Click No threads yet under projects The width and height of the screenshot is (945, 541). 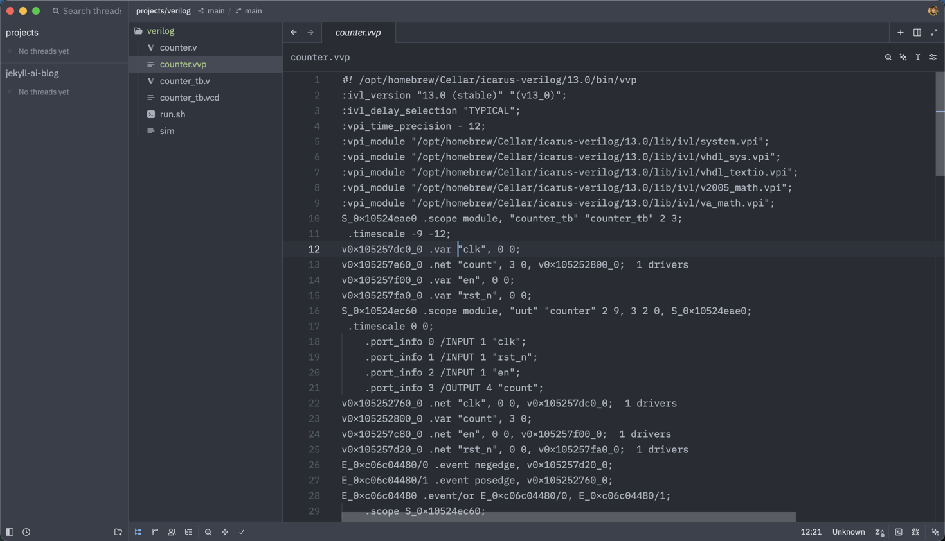(44, 51)
